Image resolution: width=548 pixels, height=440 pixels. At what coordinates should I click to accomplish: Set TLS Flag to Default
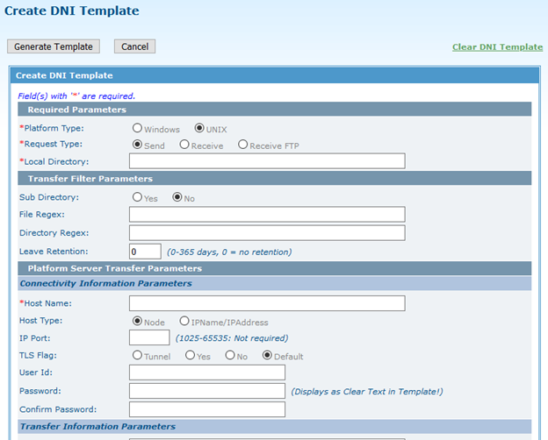point(267,355)
